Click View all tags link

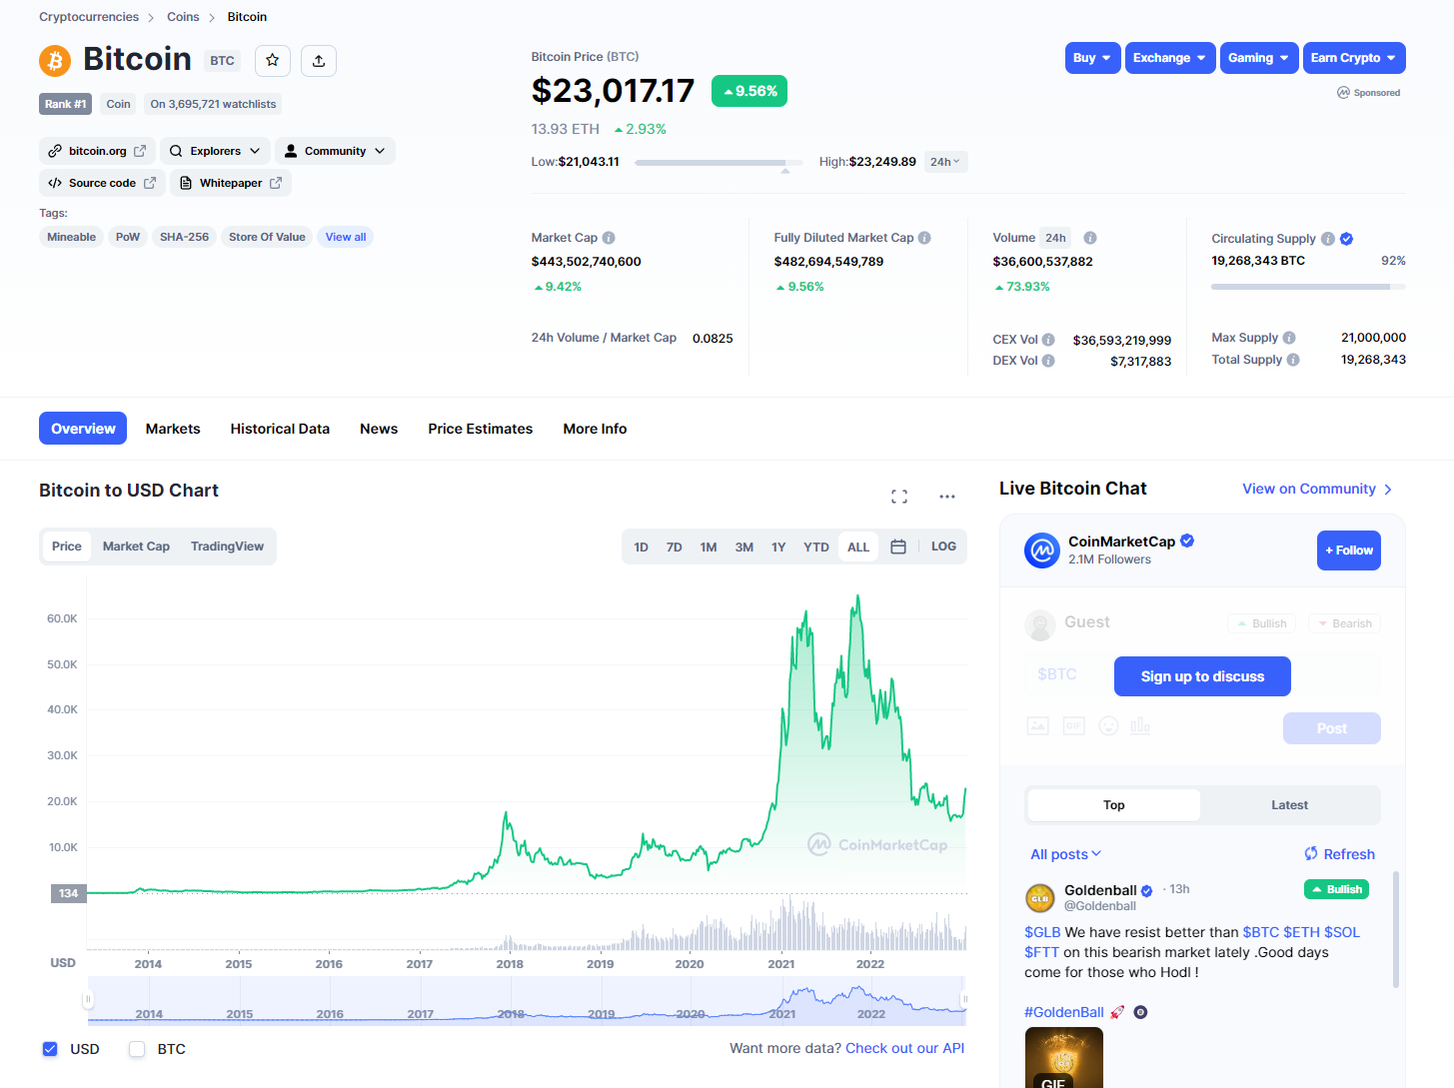[346, 237]
